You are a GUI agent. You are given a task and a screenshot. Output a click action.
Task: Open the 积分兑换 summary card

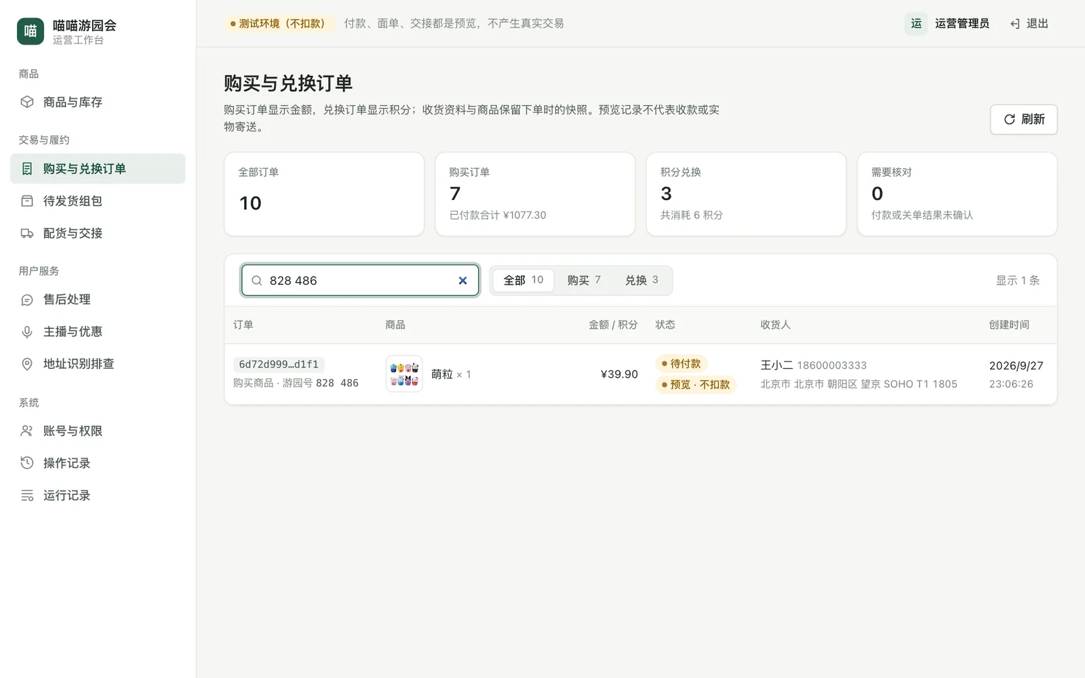[x=746, y=194]
